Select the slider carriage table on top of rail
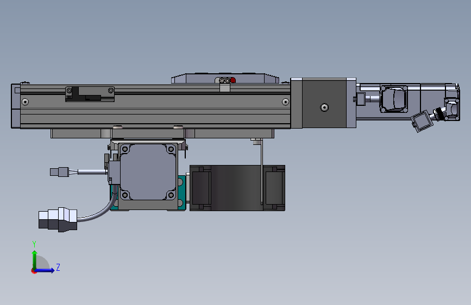471x305 pixels. point(225,79)
